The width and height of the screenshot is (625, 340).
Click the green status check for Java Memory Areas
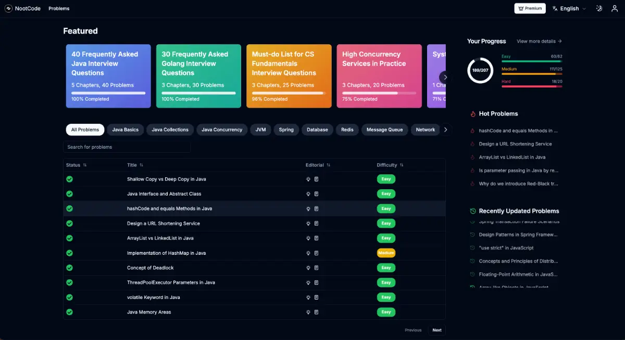(x=69, y=312)
